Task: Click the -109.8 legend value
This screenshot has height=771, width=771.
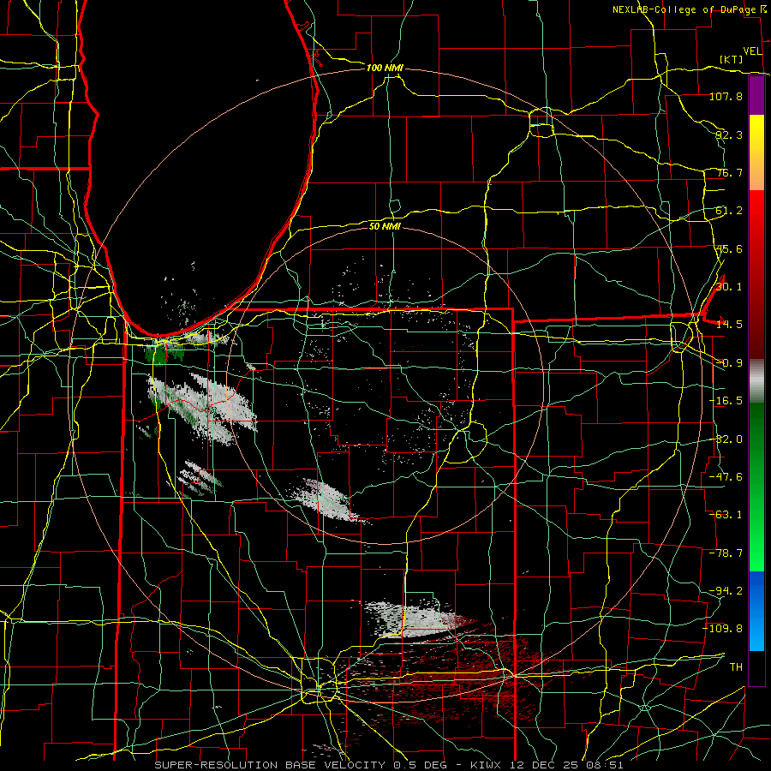Action: (x=723, y=629)
